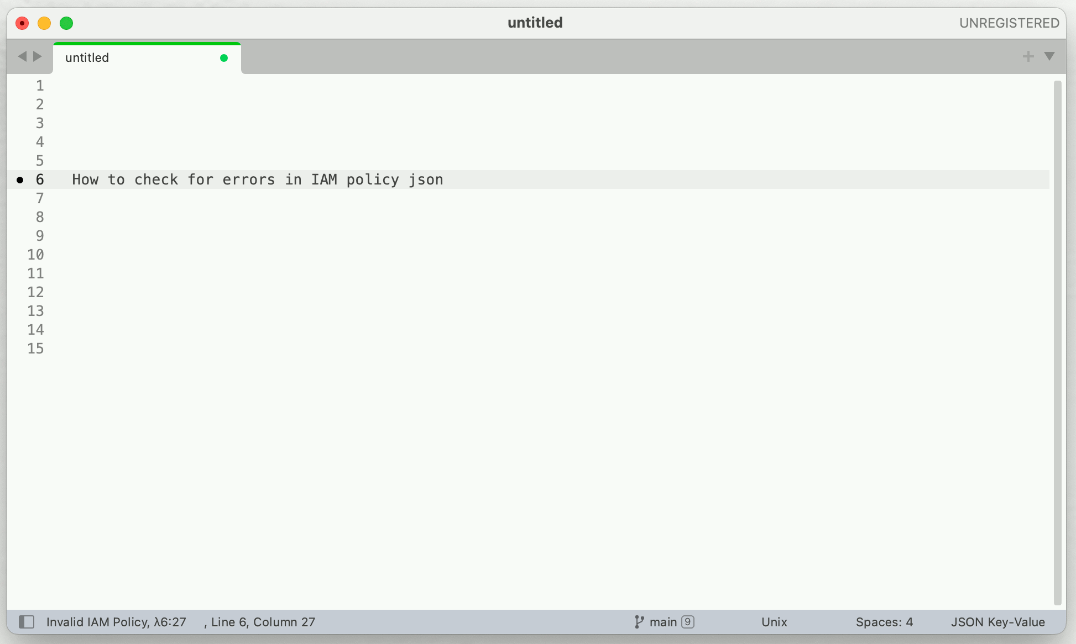
Task: Click the 'JSON Key-Value' syntax label
Action: pyautogui.click(x=994, y=622)
